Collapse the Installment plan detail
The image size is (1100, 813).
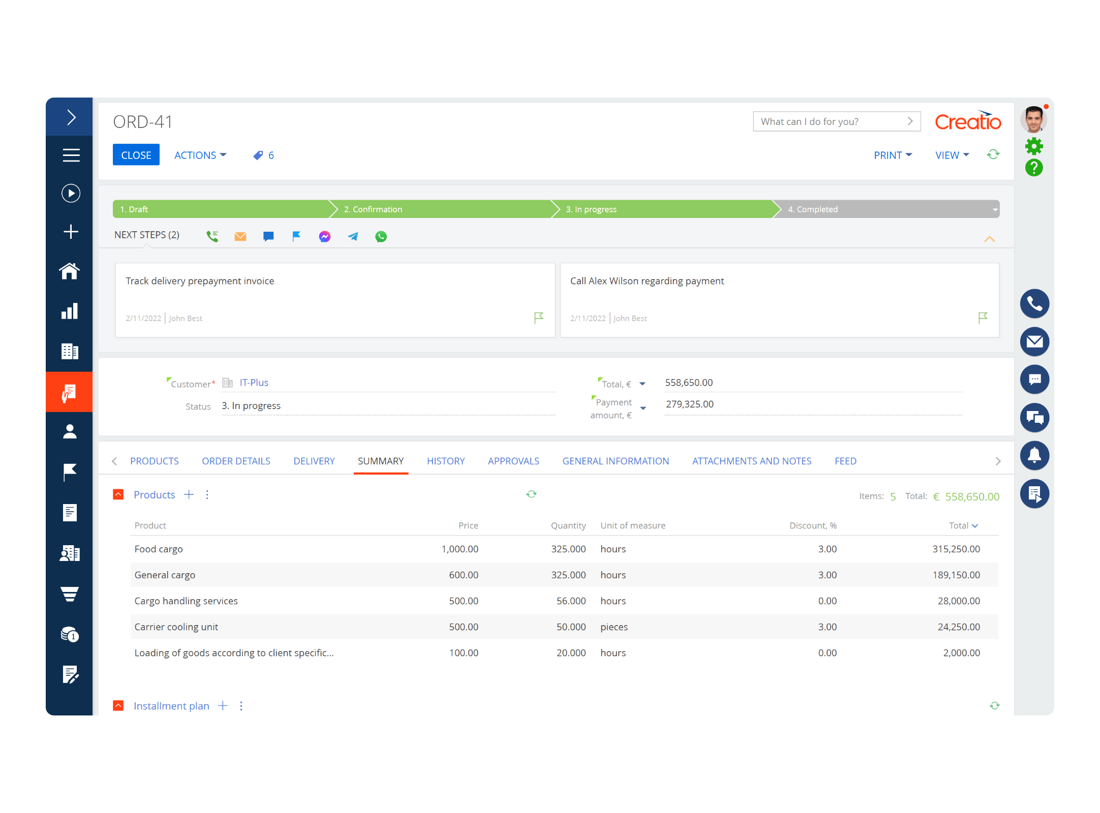118,706
